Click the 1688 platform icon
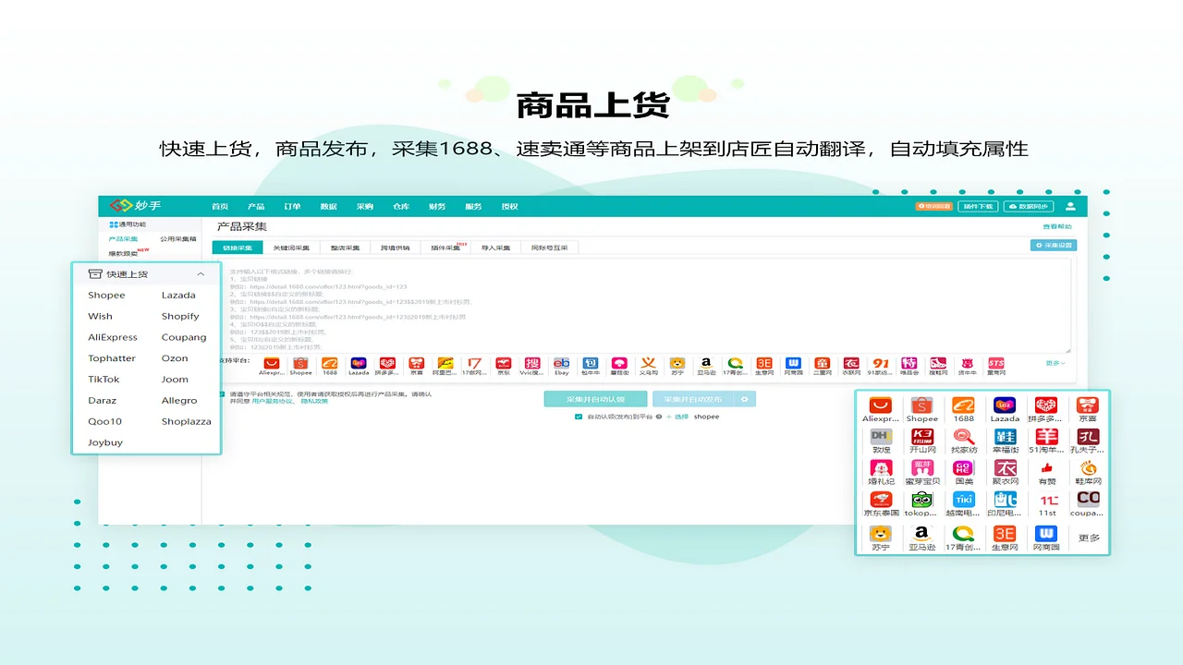This screenshot has height=665, width=1183. click(963, 409)
